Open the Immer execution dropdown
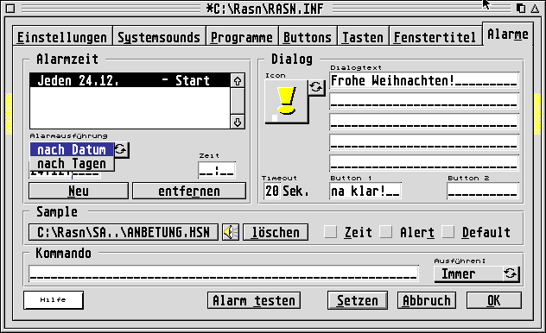The height and width of the screenshot is (333, 546). pos(469,274)
